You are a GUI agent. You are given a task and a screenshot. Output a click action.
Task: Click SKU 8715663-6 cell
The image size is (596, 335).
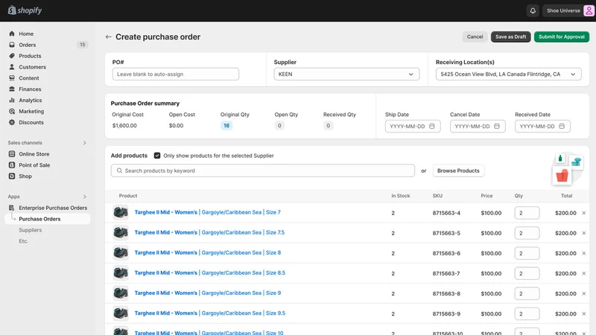(x=446, y=253)
